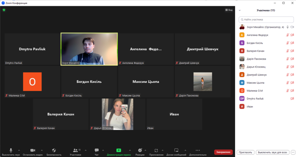
Task: Toggle video-off icon for Малинка О.М in list
Action: [292, 91]
